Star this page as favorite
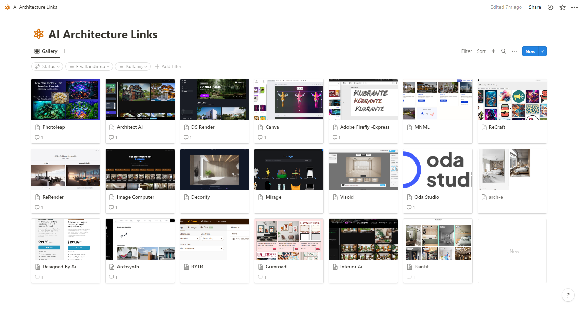The height and width of the screenshot is (310, 580). (563, 7)
